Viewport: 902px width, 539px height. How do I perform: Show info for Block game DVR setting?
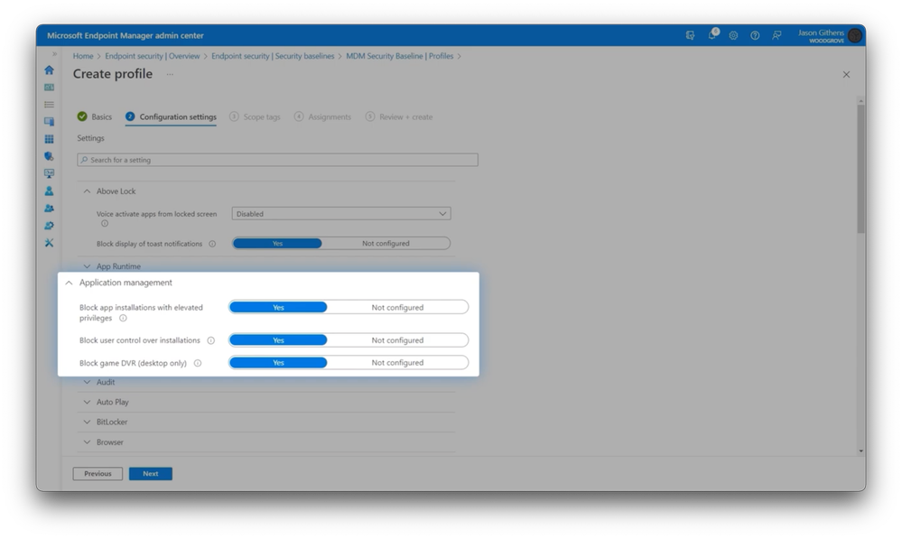point(198,363)
